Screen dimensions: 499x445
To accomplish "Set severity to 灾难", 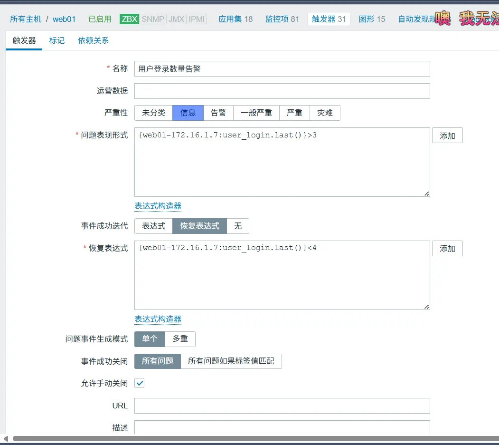I will coord(325,113).
